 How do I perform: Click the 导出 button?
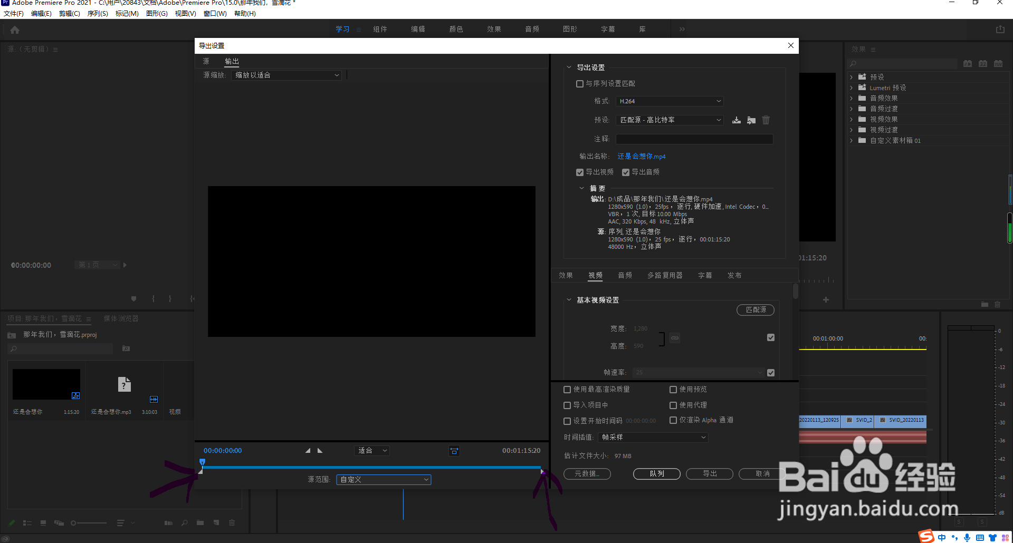coord(710,474)
